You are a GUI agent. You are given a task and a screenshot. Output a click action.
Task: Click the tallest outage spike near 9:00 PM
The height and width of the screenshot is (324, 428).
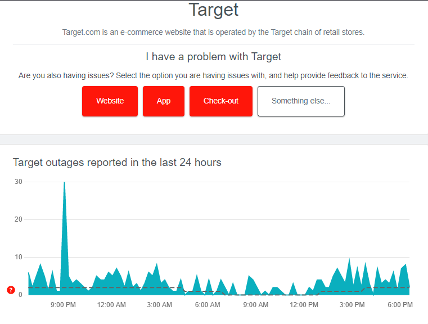coord(65,237)
